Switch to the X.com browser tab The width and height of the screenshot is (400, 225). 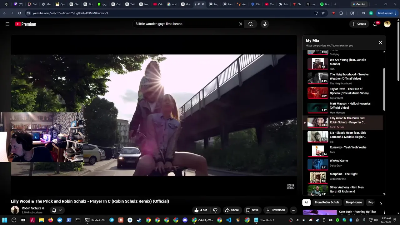coord(312,4)
